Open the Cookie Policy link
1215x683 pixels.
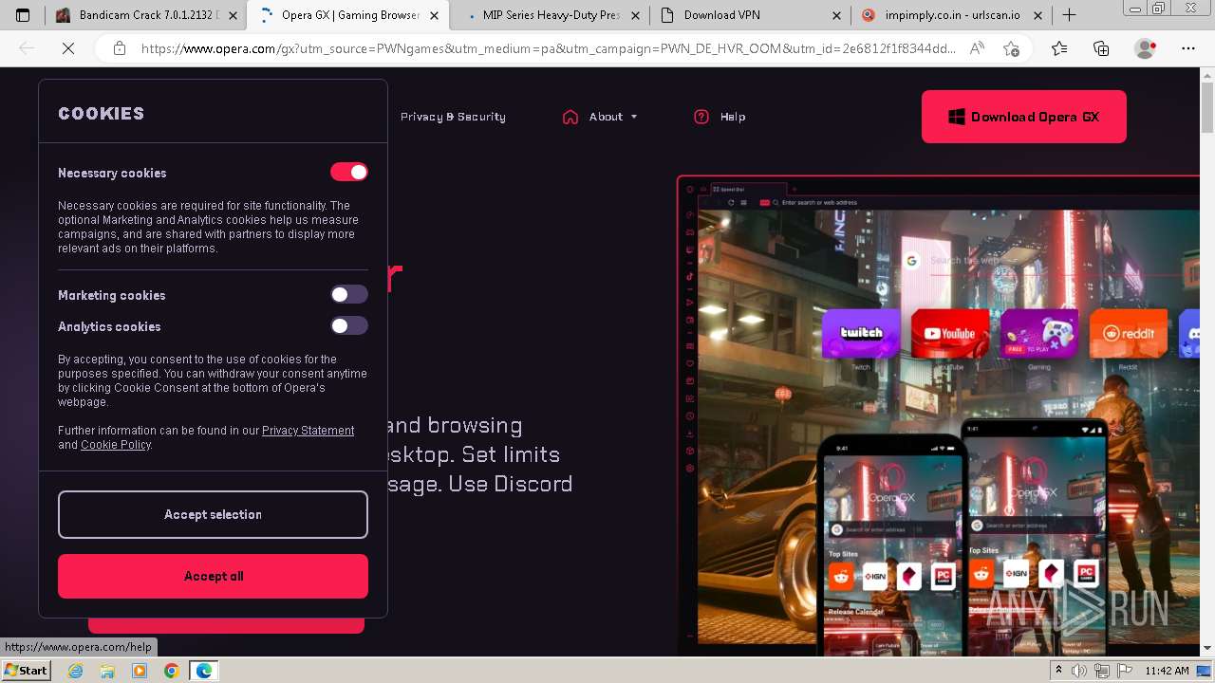[116, 445]
